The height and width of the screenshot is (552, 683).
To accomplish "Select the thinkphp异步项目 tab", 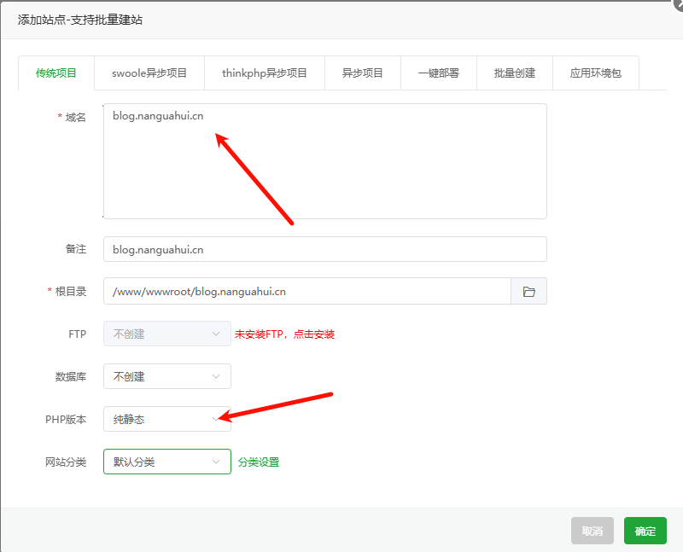I will click(265, 73).
